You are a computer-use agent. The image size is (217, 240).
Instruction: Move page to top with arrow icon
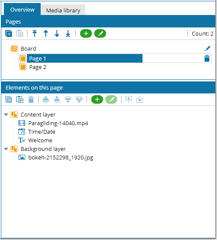tap(35, 33)
